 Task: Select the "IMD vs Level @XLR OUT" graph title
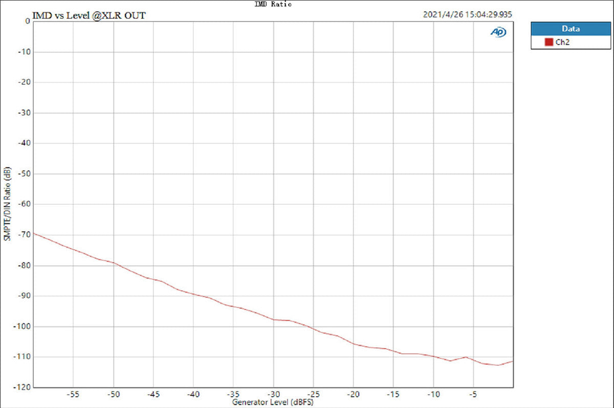[x=89, y=15]
